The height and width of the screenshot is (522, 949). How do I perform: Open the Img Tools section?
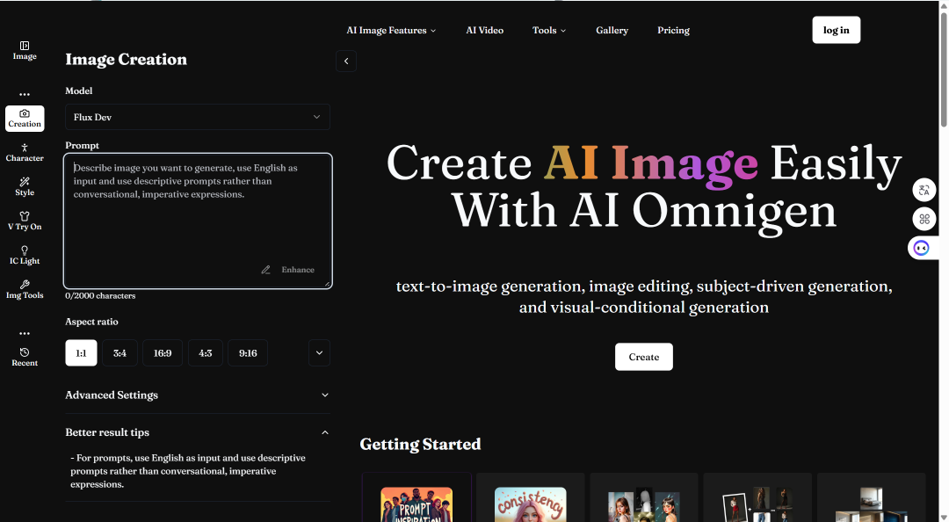click(25, 289)
